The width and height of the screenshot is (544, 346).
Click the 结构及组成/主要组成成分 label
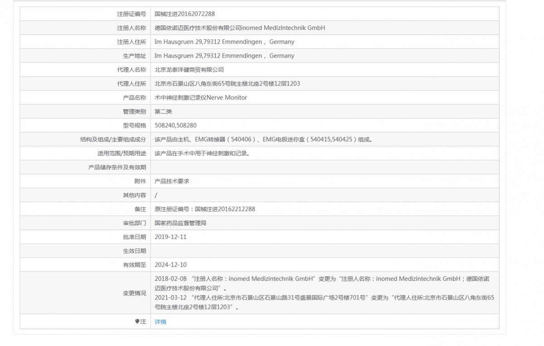click(113, 139)
